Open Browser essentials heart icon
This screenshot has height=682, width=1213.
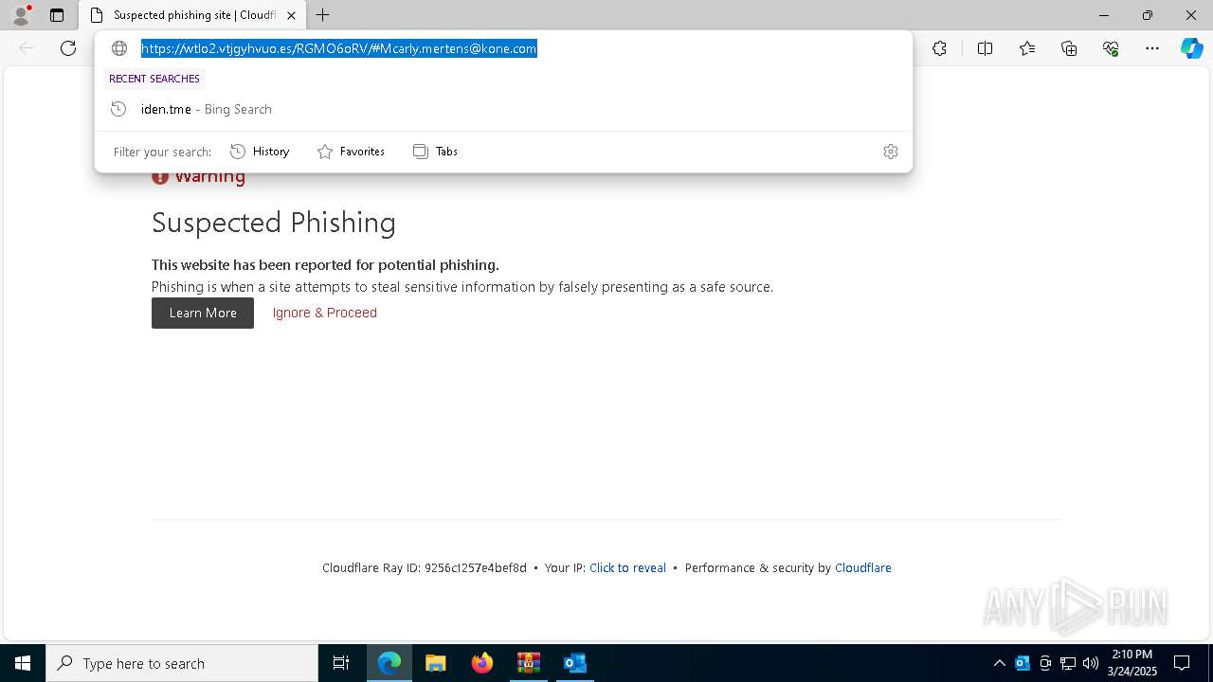click(x=1111, y=48)
